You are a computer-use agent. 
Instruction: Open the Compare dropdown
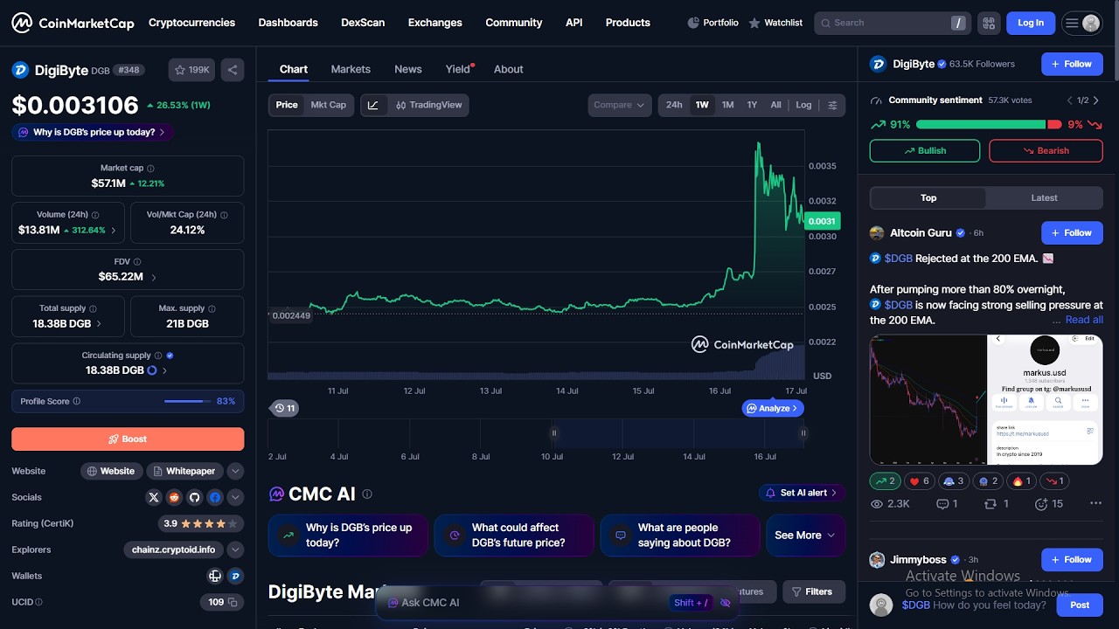(619, 105)
